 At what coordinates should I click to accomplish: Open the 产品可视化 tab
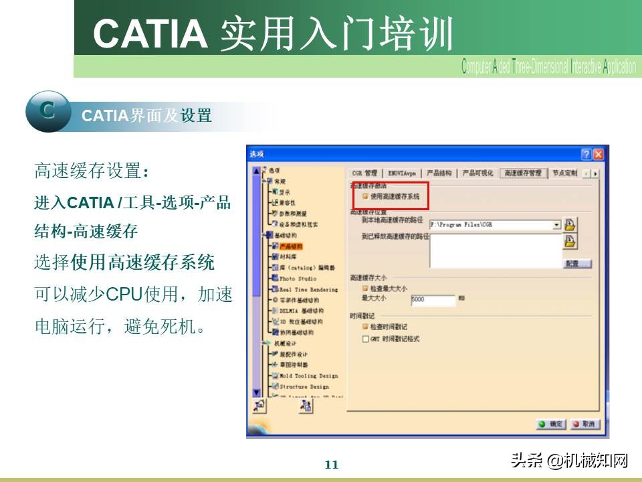pos(477,173)
